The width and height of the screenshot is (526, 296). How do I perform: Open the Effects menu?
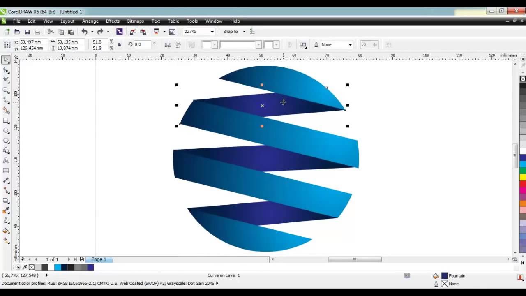point(113,21)
